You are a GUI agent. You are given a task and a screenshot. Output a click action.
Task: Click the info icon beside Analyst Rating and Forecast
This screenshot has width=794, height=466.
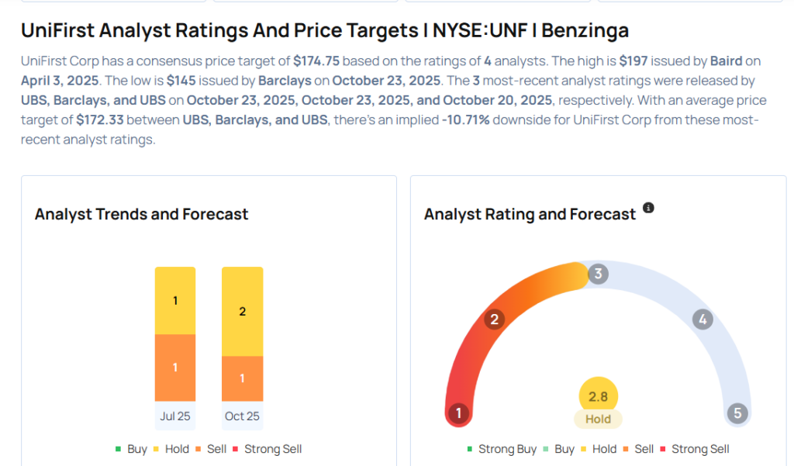pyautogui.click(x=649, y=208)
